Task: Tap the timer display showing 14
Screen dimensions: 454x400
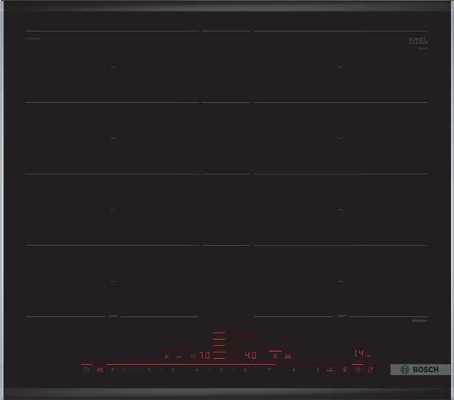Action: click(x=359, y=353)
